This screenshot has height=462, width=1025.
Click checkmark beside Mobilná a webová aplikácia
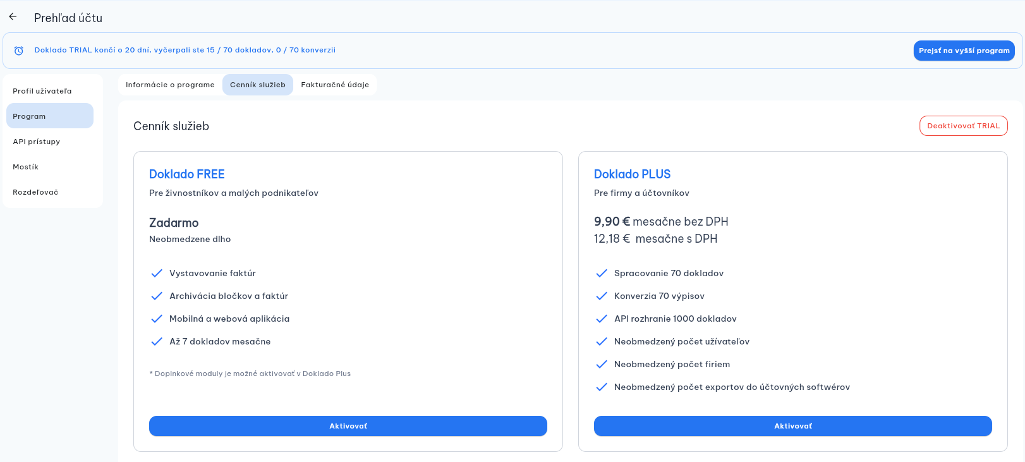coord(157,319)
